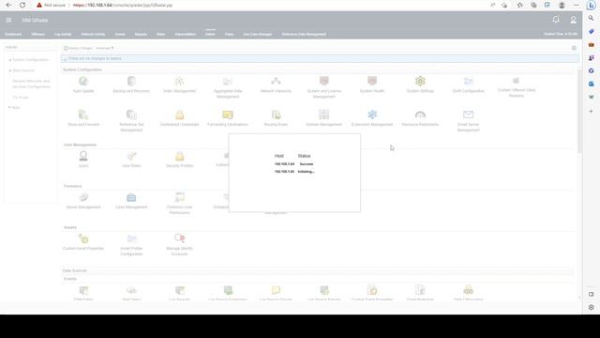
Task: Open Asset Profiler Configuration
Action: [x=131, y=238]
